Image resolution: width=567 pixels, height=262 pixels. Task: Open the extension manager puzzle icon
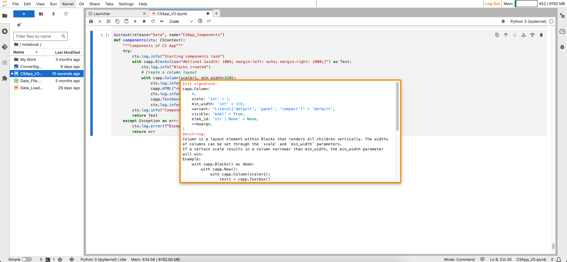pyautogui.click(x=5, y=78)
